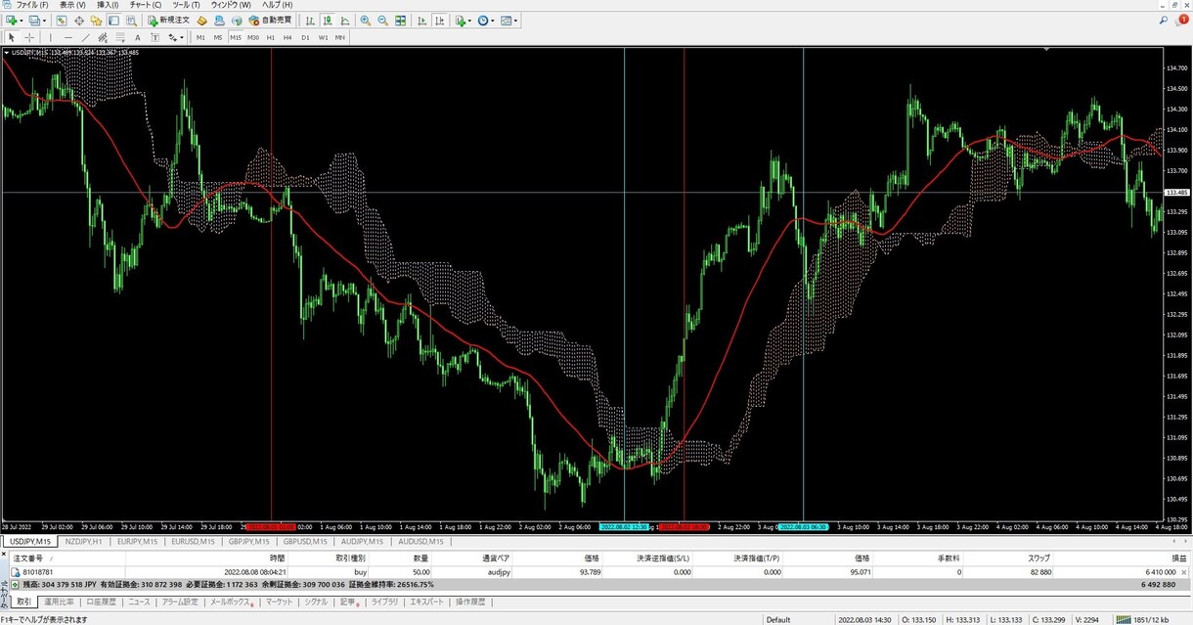This screenshot has height=625, width=1193.
Task: Open the 口座履歴 account history tab
Action: (x=101, y=603)
